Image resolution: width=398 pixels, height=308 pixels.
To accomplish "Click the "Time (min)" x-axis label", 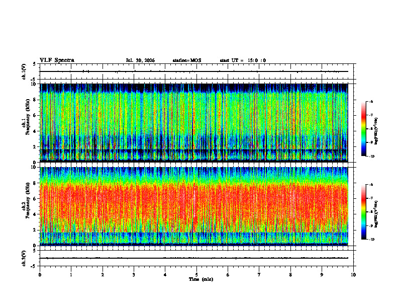I will pos(201,279).
